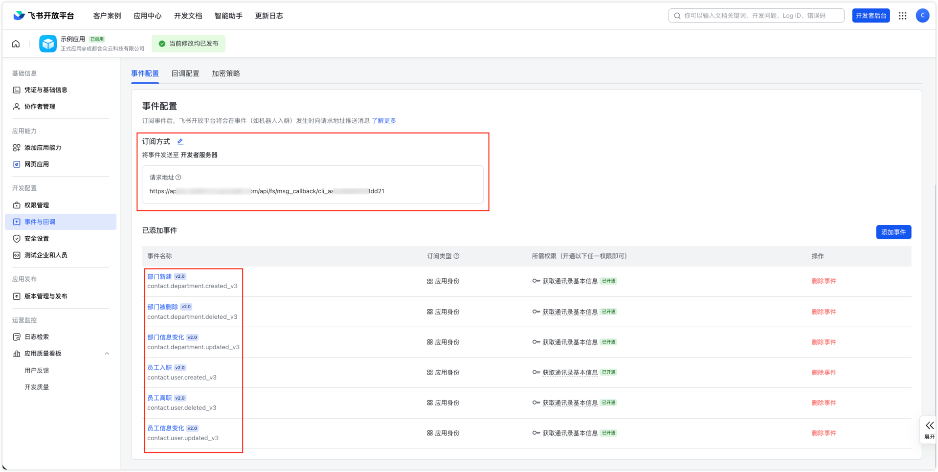
Task: Open the 了解更多 link
Action: coord(384,121)
